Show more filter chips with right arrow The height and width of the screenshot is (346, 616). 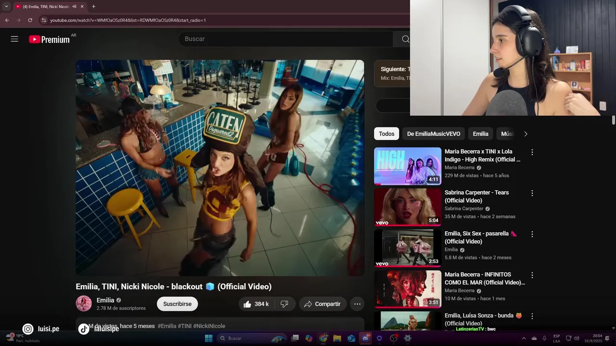pos(526,134)
